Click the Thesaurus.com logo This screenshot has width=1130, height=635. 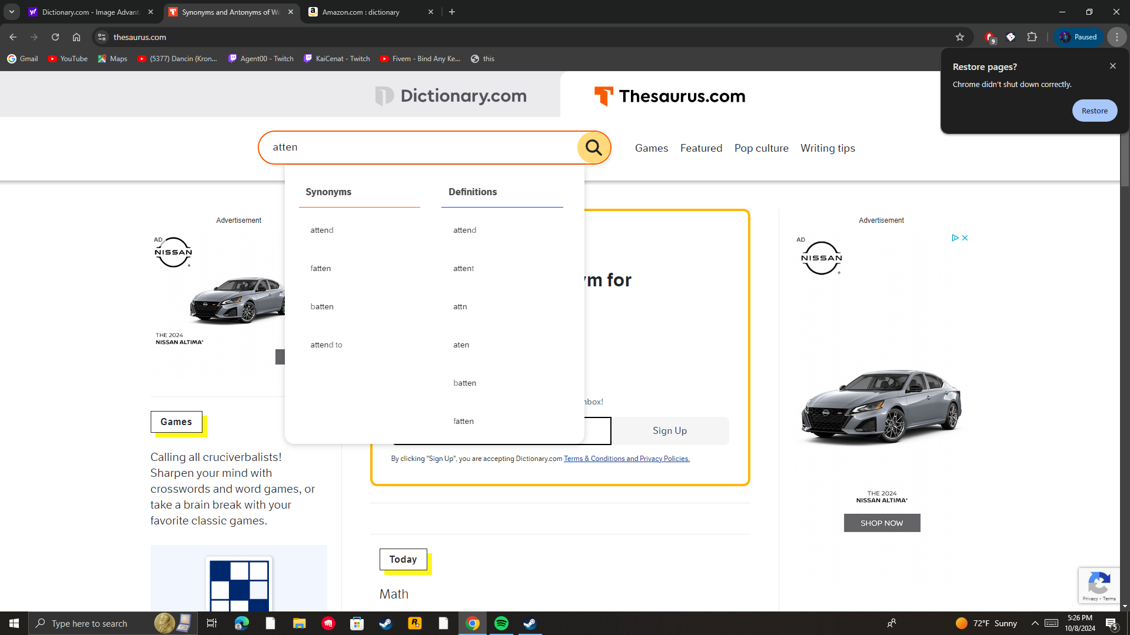pos(670,96)
